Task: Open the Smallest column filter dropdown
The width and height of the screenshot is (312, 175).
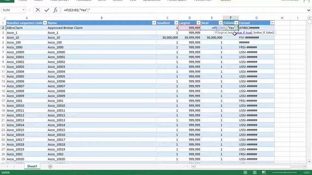Action: (176, 23)
